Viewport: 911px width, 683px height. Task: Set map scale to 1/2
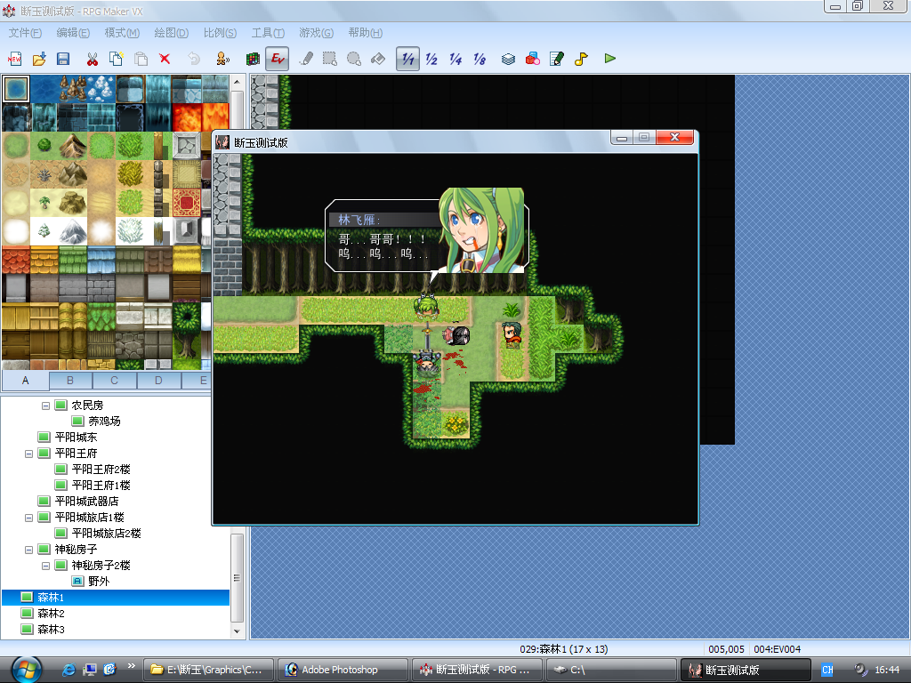431,59
